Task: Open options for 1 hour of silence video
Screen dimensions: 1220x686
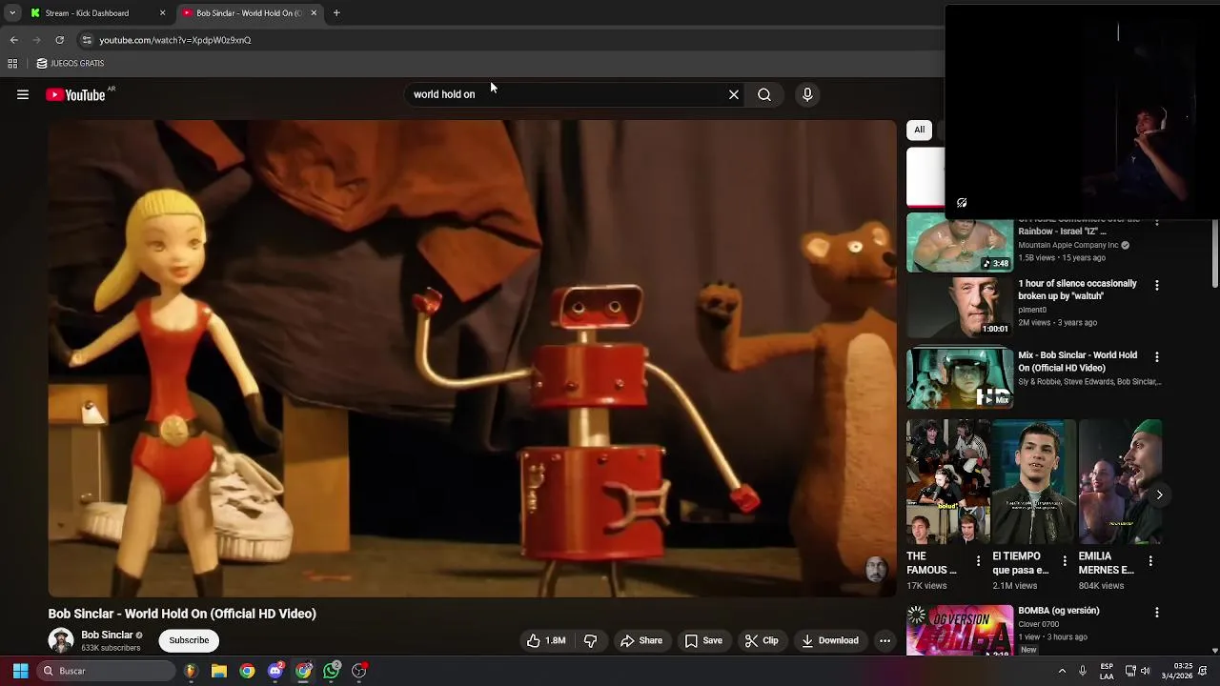Action: (1156, 285)
